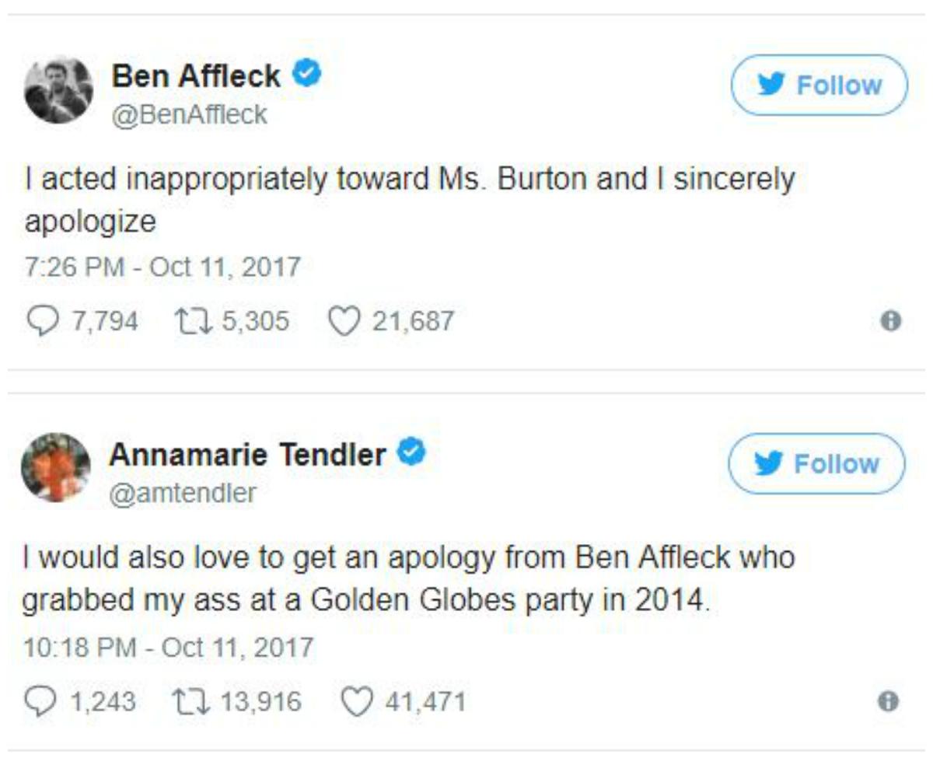The image size is (933, 765).
Task: Open info icon on Ben Affleck's tweet
Action: tap(891, 320)
